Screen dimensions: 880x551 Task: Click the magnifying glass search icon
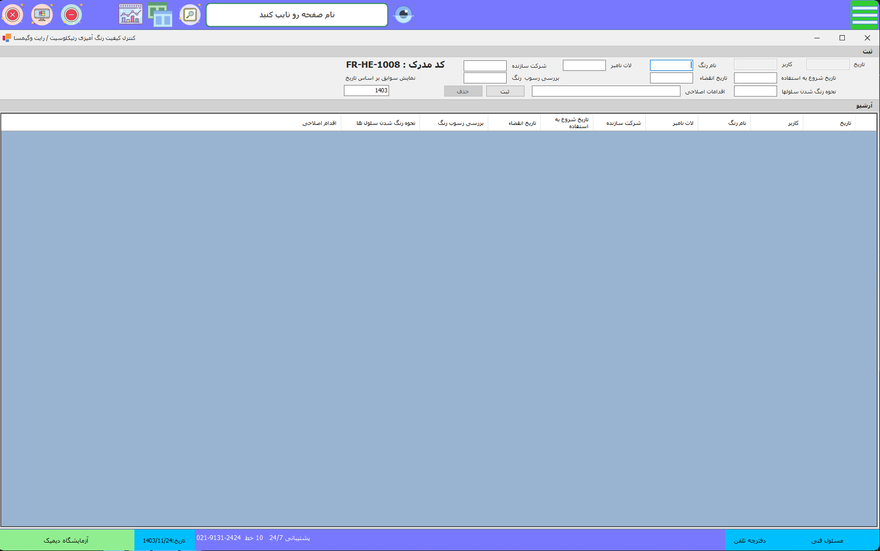click(190, 15)
